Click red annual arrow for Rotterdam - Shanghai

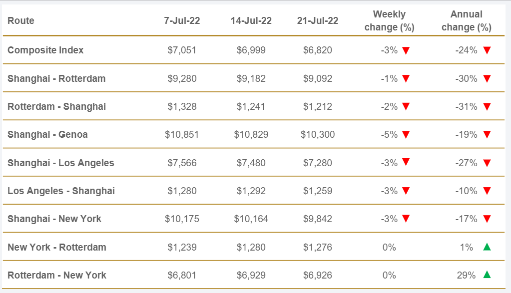pos(487,106)
